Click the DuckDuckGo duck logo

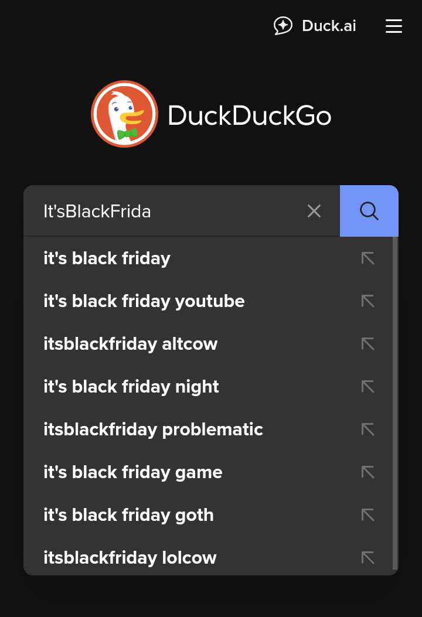tap(124, 114)
